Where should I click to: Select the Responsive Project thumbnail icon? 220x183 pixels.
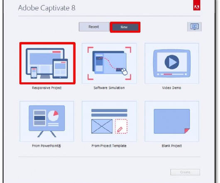(x=47, y=63)
